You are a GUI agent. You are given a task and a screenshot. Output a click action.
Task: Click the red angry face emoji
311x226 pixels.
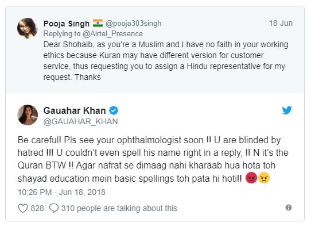click(x=251, y=178)
